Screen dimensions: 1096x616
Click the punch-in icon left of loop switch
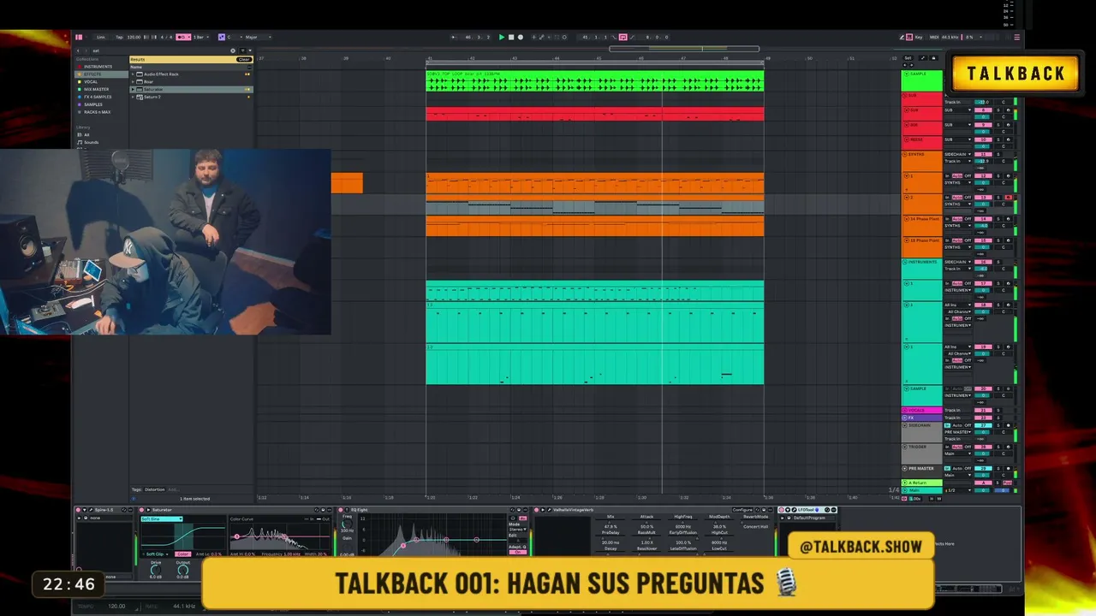coord(614,37)
